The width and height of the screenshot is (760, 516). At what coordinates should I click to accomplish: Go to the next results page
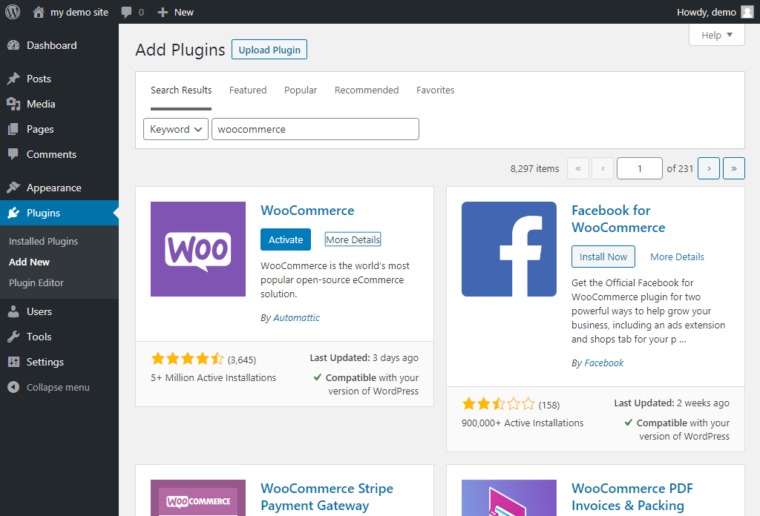tap(709, 168)
